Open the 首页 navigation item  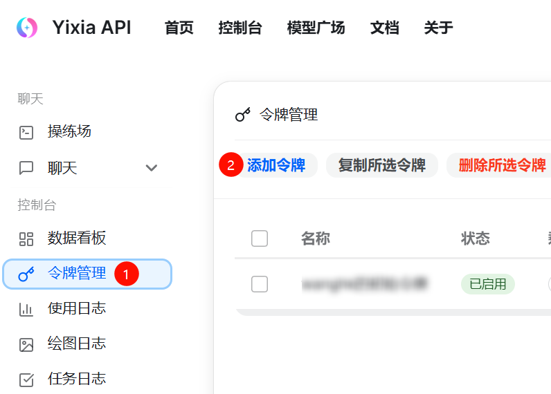pyautogui.click(x=179, y=28)
